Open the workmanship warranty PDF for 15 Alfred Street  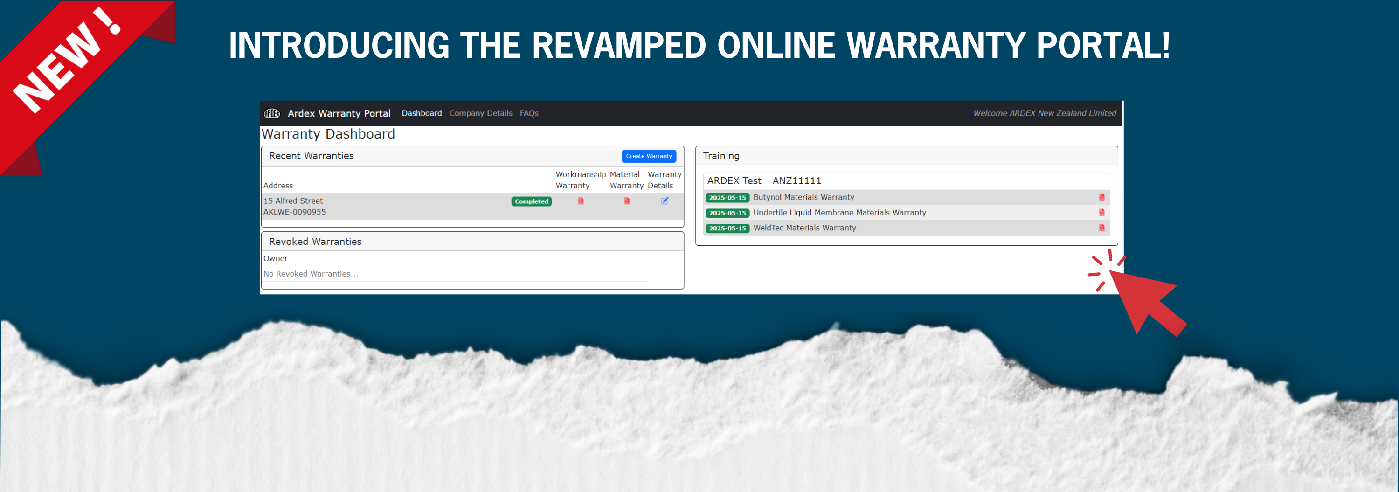[x=581, y=201]
